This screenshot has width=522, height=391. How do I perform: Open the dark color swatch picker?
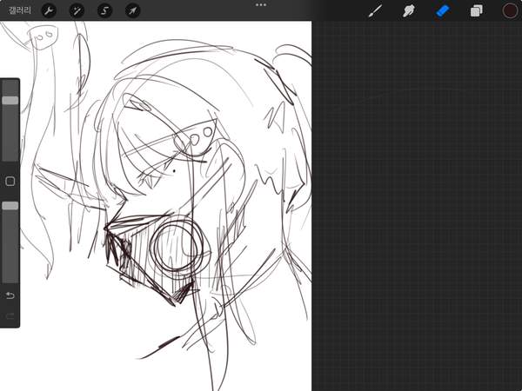point(510,11)
